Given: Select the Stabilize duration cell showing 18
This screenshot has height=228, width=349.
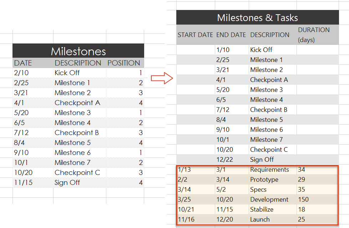Looking at the screenshot, I should coord(302,209).
